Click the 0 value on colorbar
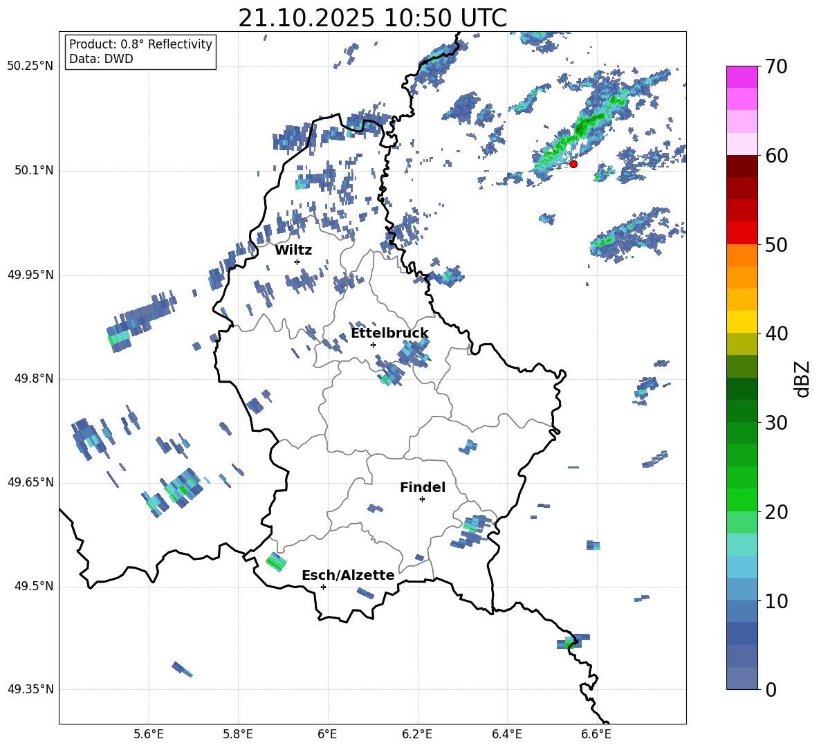Image resolution: width=819 pixels, height=748 pixels. (771, 690)
